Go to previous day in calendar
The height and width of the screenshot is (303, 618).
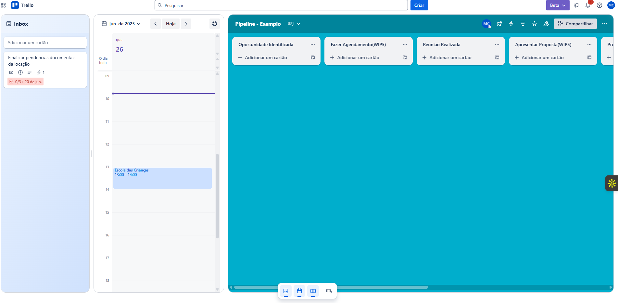point(156,24)
